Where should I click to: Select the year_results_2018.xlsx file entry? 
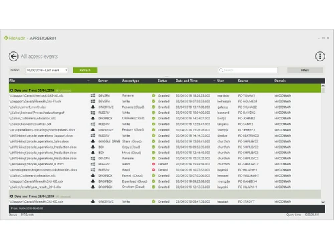(35, 187)
